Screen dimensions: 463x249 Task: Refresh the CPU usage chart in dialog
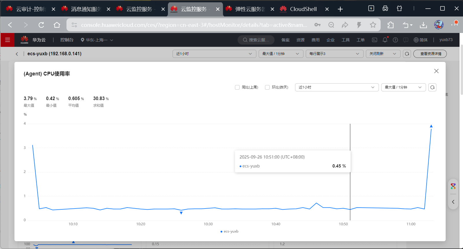432,87
